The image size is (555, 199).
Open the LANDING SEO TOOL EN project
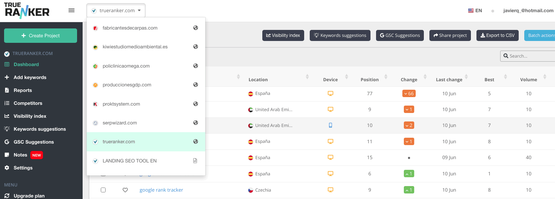point(146,161)
